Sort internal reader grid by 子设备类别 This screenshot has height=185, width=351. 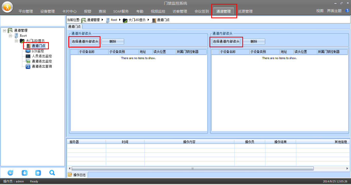click(x=265, y=52)
